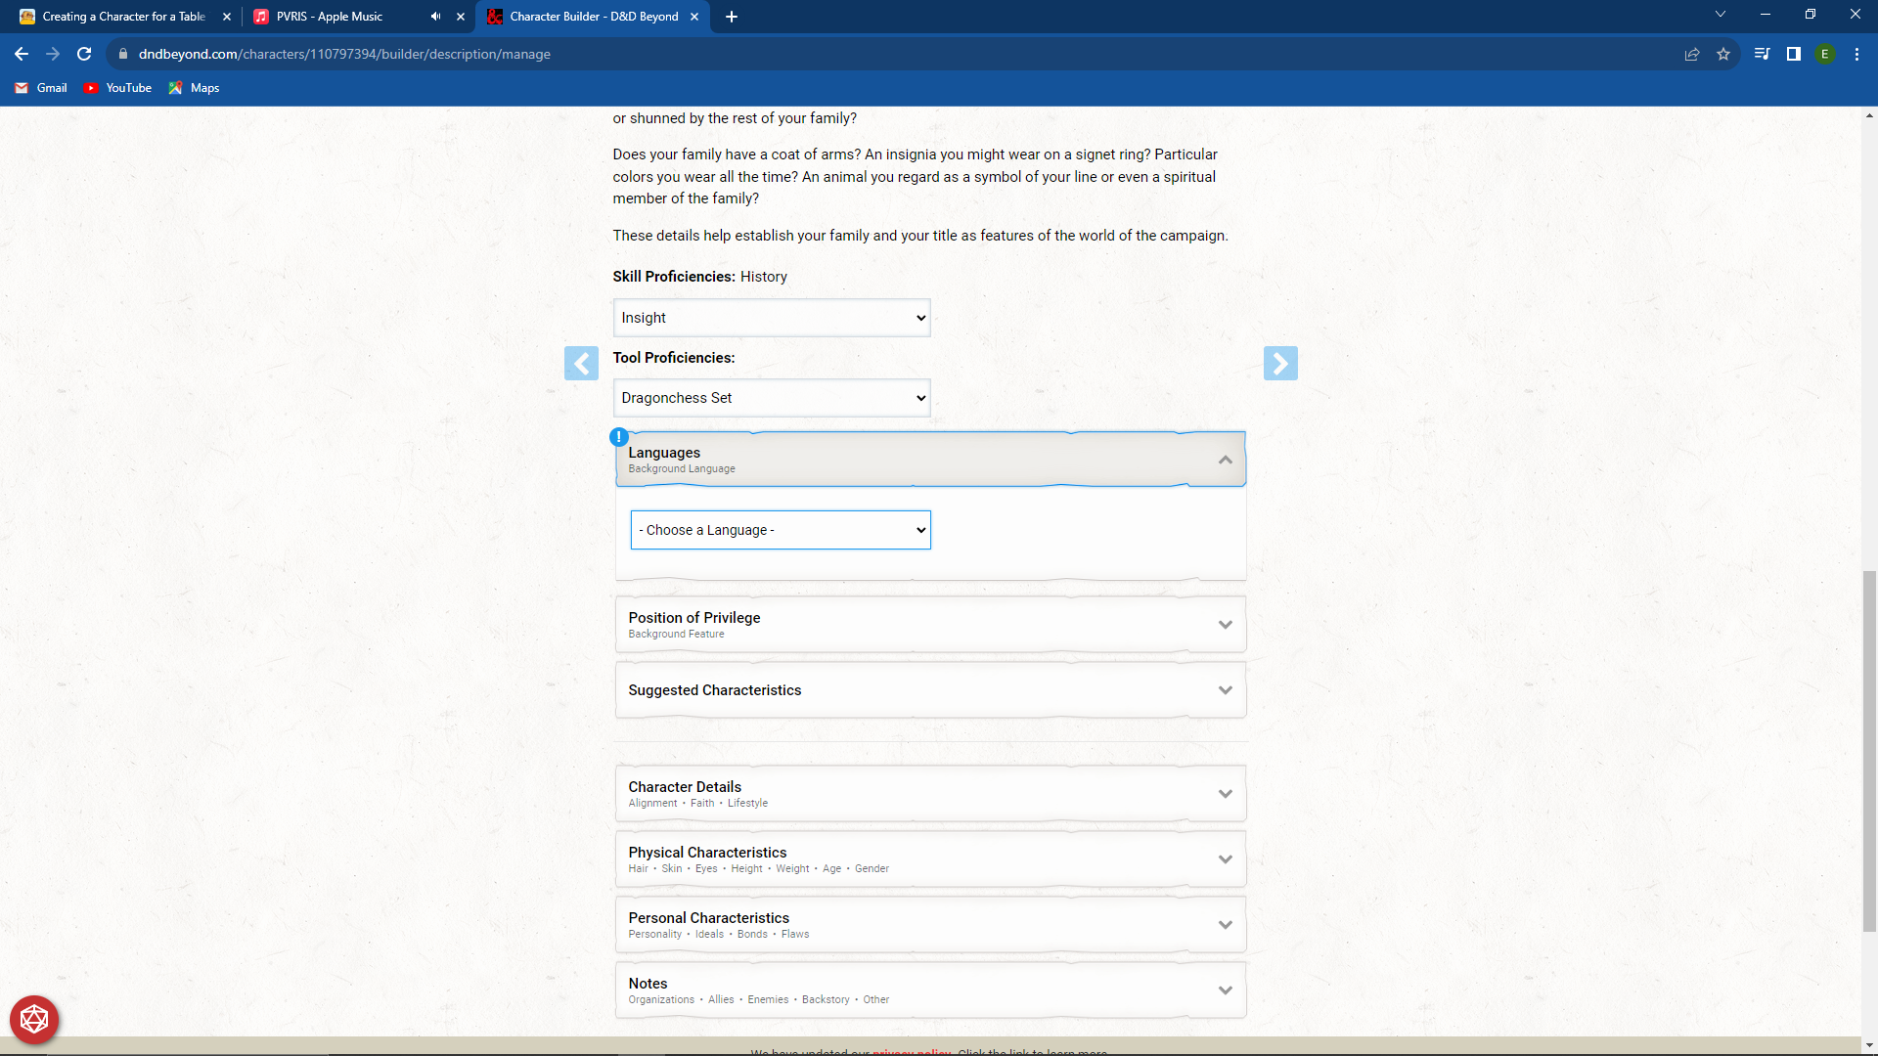Viewport: 1878px width, 1056px height.
Task: Open the Choose a Language dropdown
Action: click(780, 529)
